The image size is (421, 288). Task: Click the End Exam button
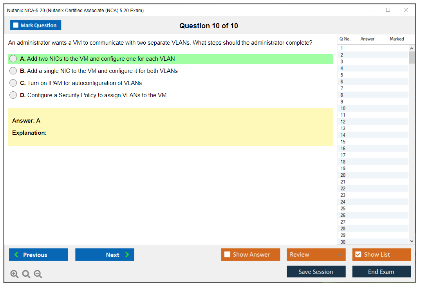click(381, 272)
